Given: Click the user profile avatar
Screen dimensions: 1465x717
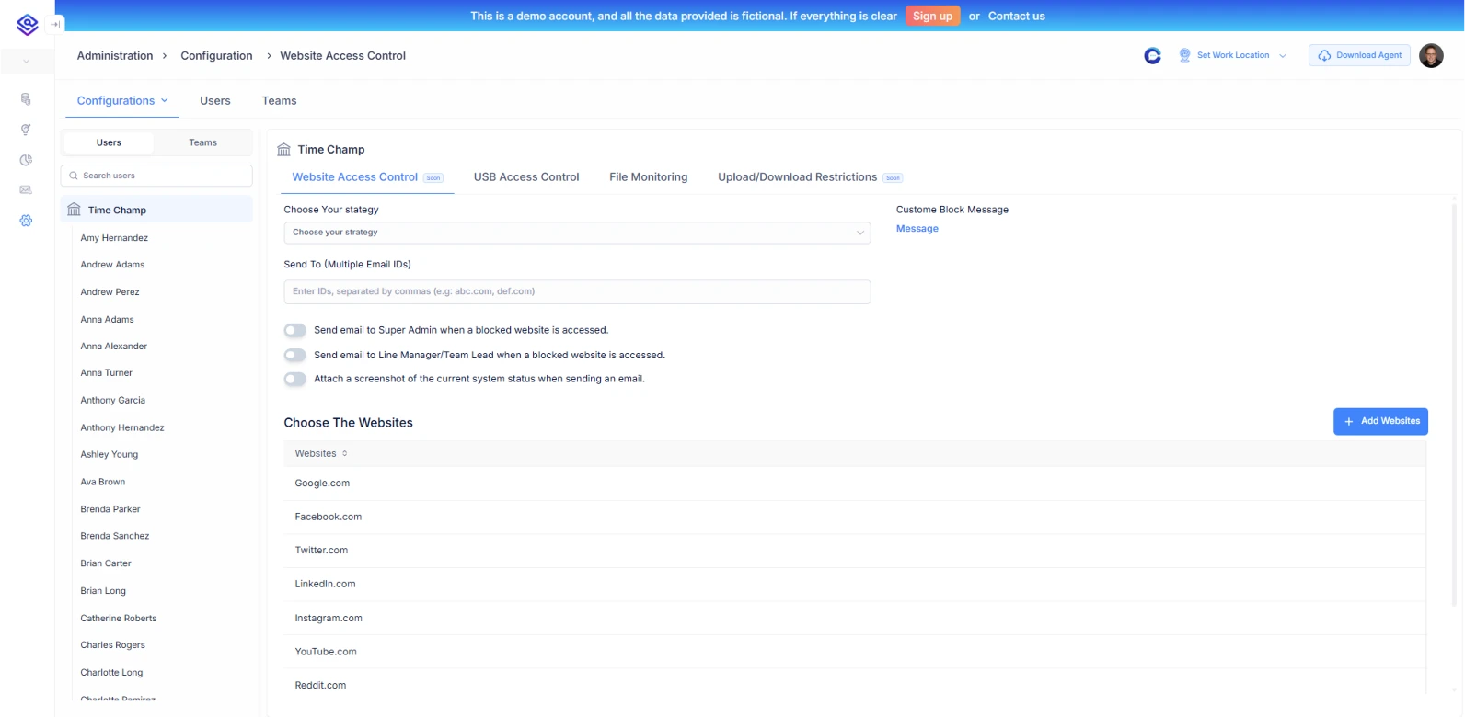Looking at the screenshot, I should click(x=1431, y=55).
